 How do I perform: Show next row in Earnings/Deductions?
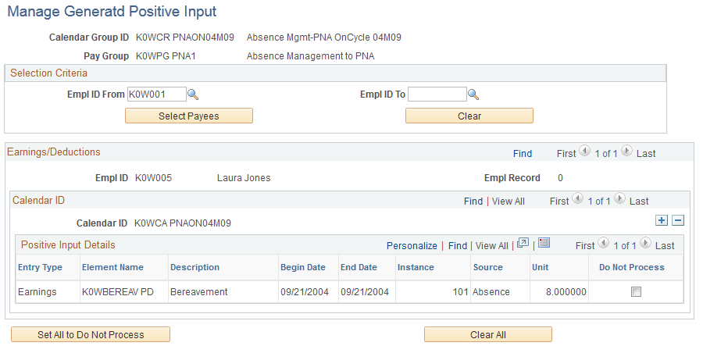627,151
